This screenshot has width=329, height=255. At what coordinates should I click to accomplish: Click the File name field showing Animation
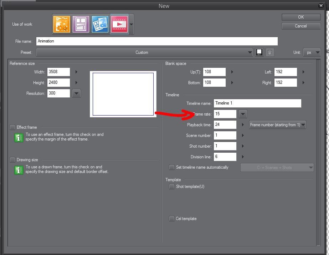coord(157,41)
